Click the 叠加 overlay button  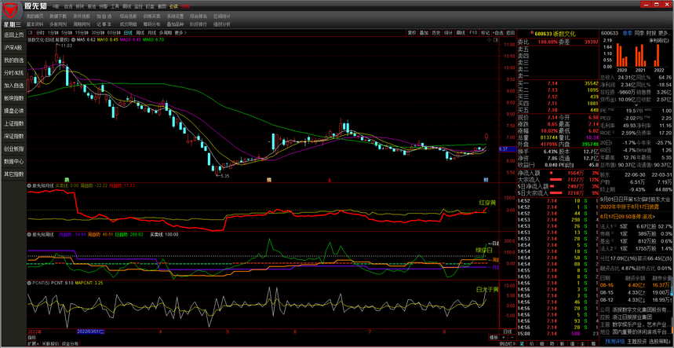pos(424,33)
